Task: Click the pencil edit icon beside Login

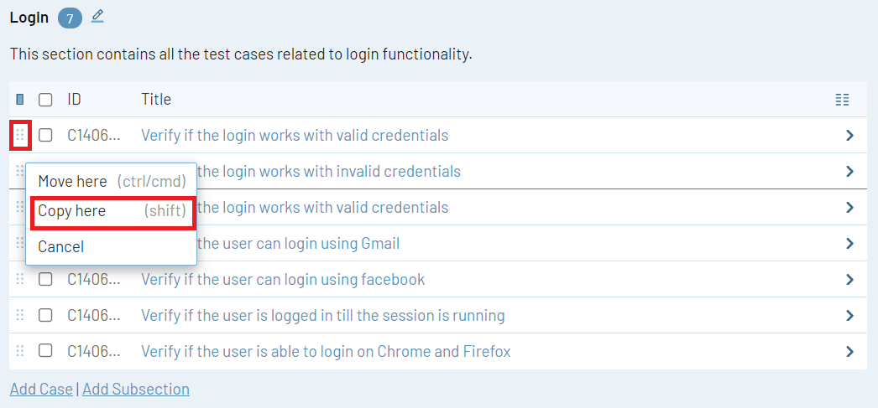Action: click(x=97, y=16)
